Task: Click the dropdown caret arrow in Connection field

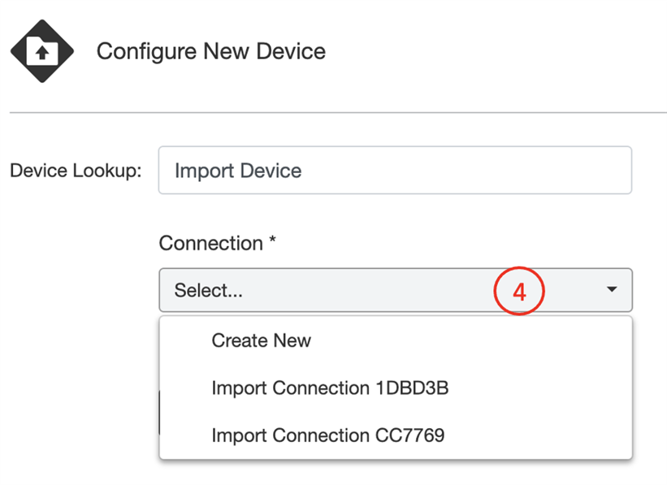Action: point(612,290)
